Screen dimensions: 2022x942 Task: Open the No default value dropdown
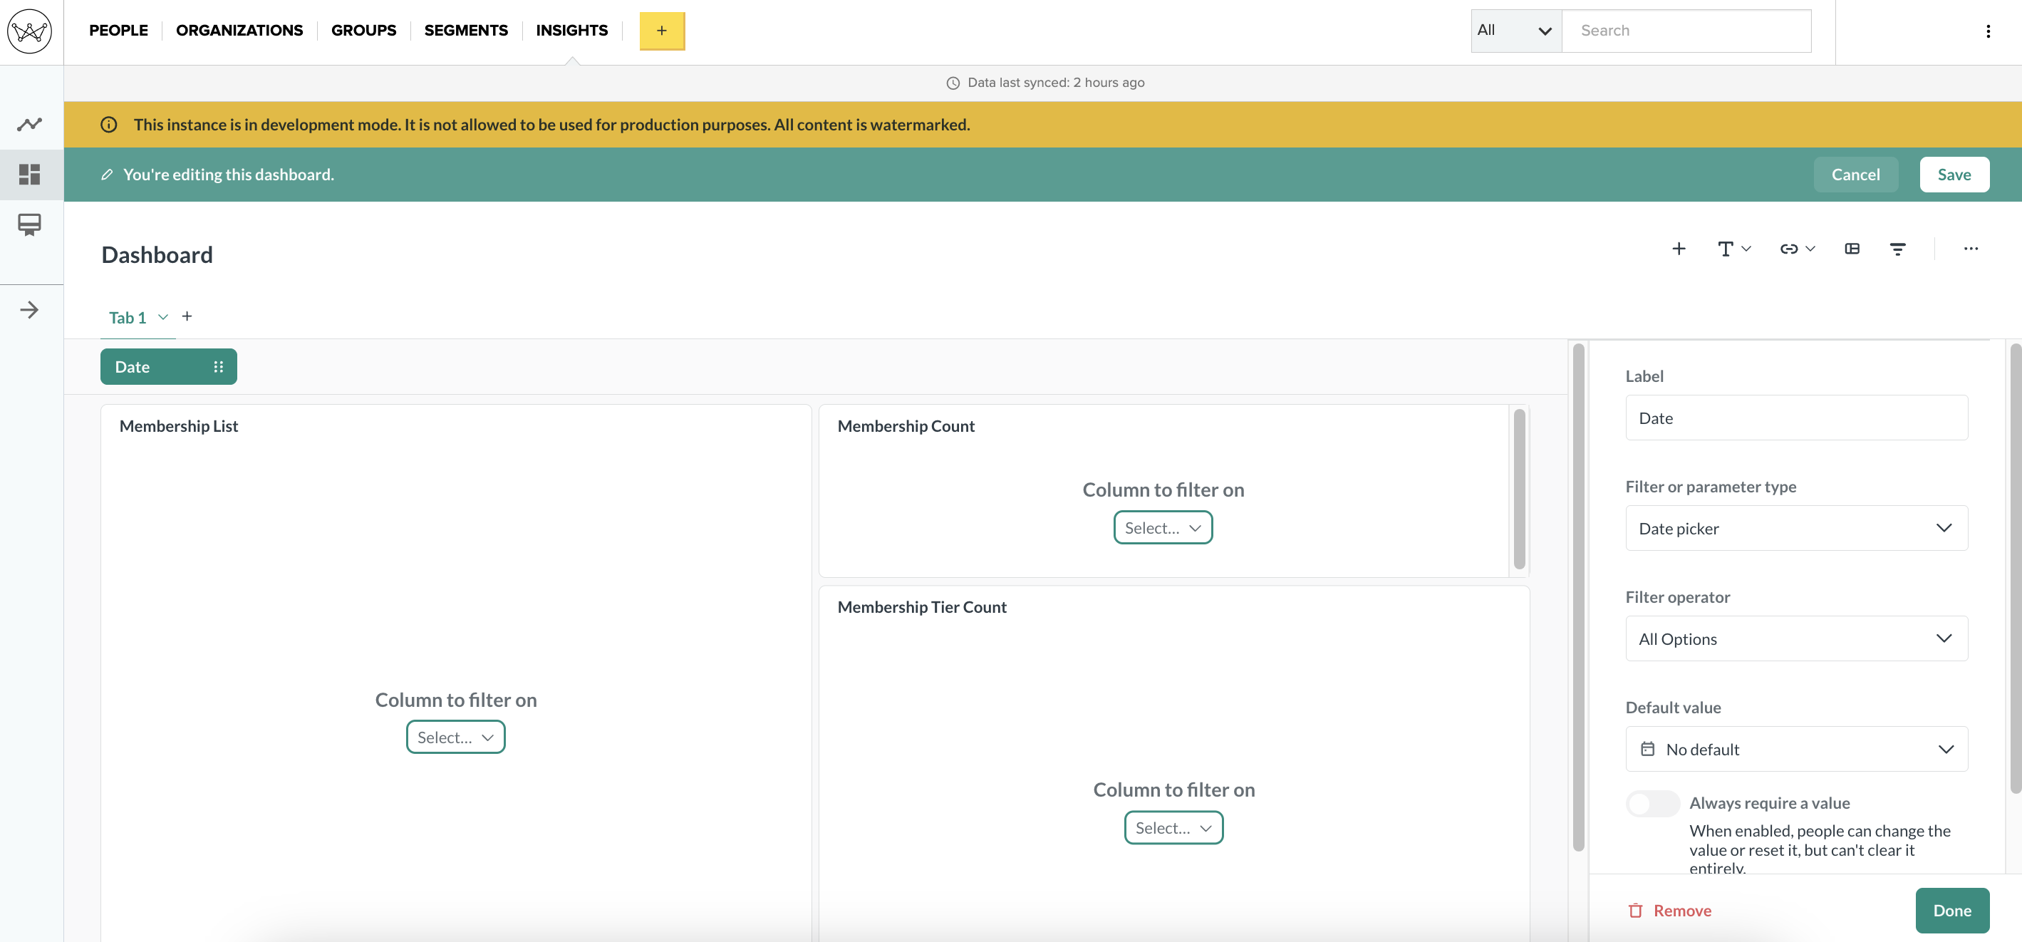(1796, 749)
